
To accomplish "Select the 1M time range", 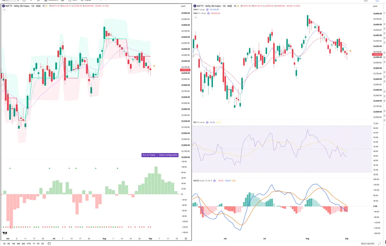I will [14, 244].
